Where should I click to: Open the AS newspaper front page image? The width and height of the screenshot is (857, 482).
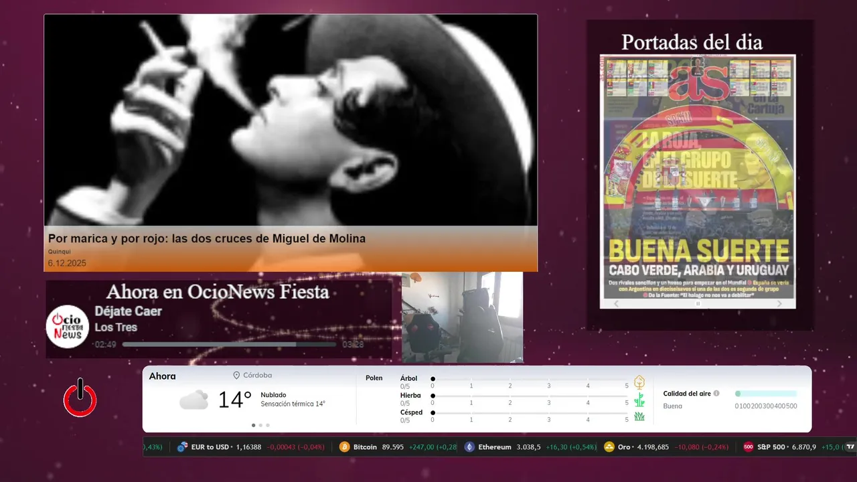[x=698, y=176]
